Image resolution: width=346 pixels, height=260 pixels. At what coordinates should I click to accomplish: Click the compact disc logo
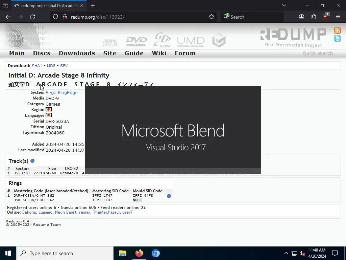[109, 43]
